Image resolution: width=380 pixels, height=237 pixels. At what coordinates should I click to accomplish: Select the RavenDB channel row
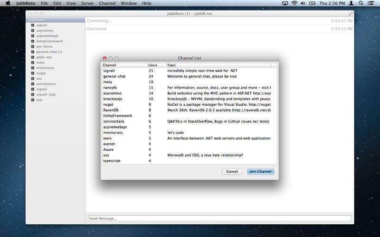(190, 110)
